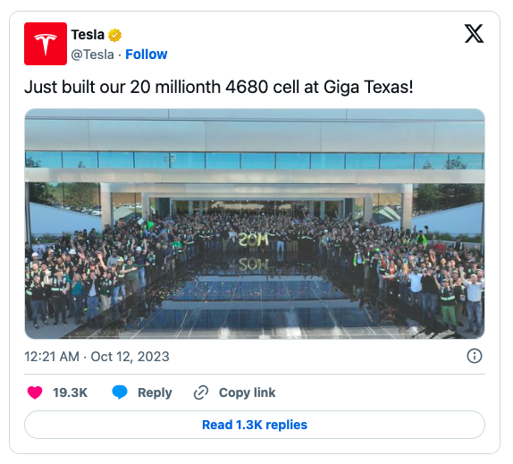The height and width of the screenshot is (464, 513).
Task: Select the Copy link text
Action: [247, 392]
